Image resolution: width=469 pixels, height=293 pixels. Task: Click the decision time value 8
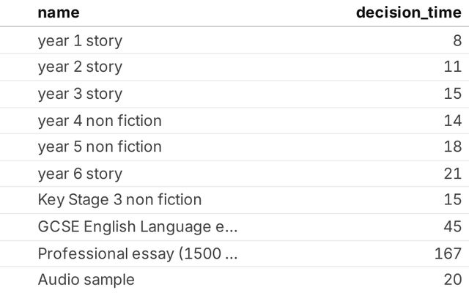tap(457, 40)
